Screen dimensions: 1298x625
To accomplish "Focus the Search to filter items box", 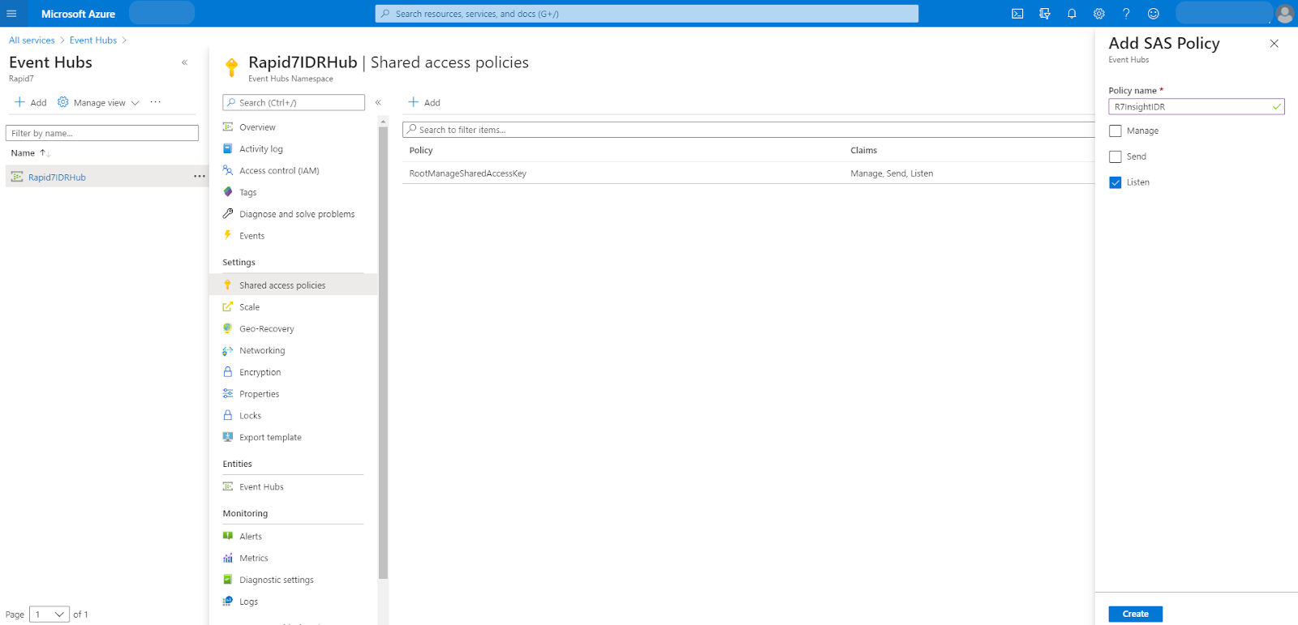I will click(x=748, y=130).
